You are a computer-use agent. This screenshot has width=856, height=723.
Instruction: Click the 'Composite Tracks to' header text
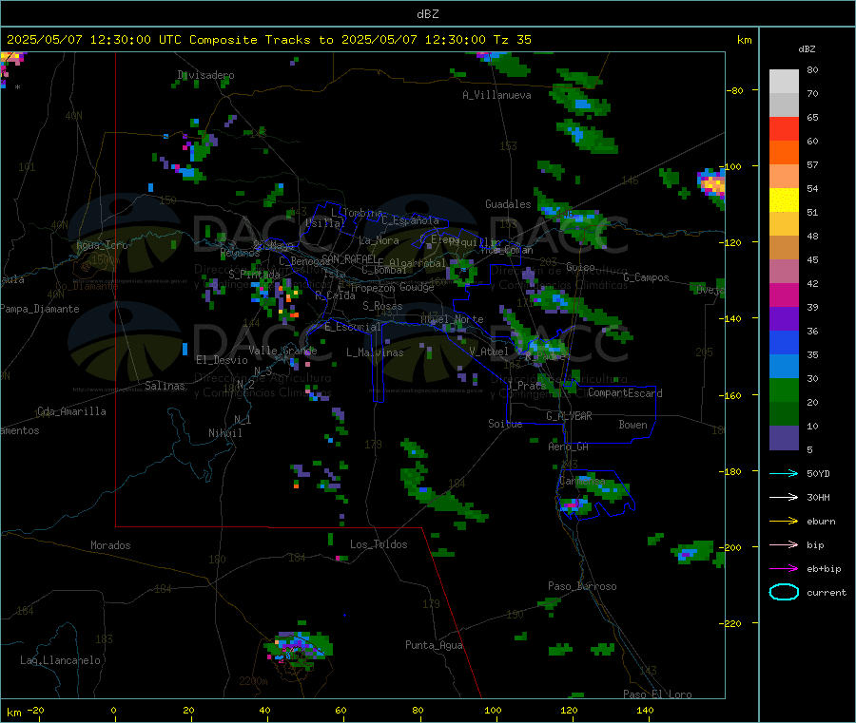pyautogui.click(x=261, y=39)
